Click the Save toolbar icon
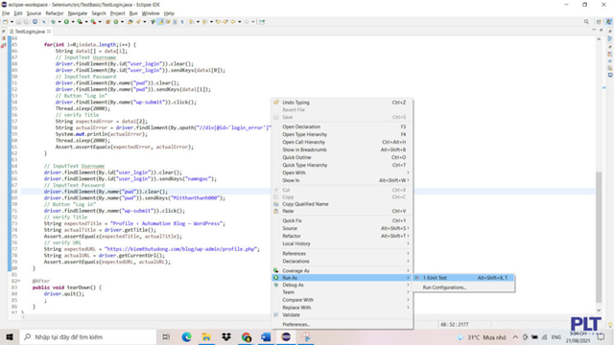 (18, 22)
